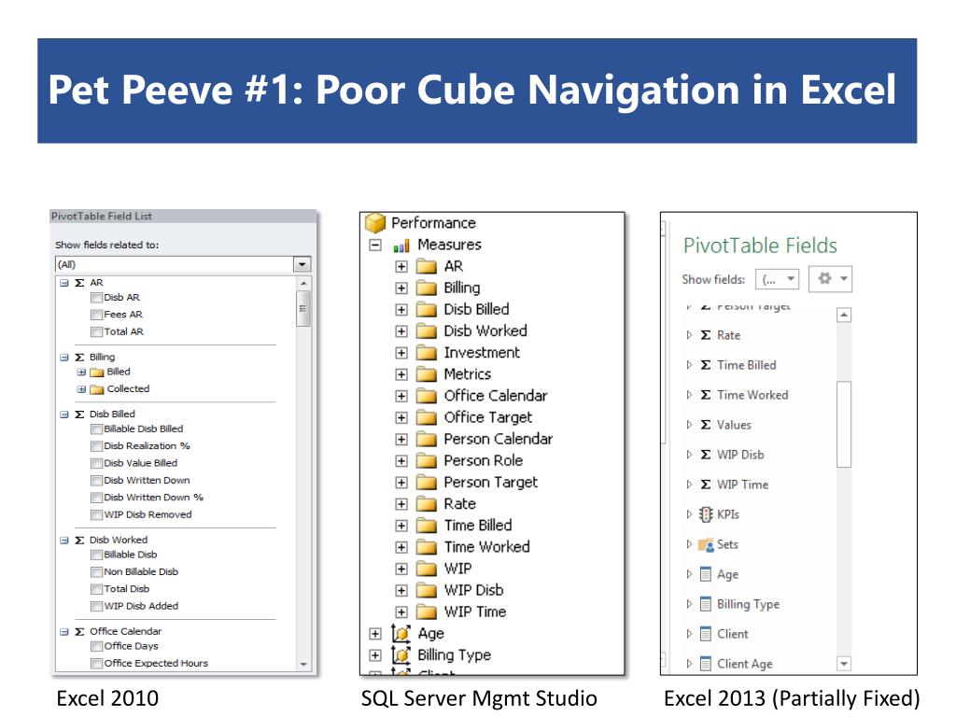The height and width of the screenshot is (717, 956).
Task: Click the Rate folder icon
Action: tap(426, 504)
